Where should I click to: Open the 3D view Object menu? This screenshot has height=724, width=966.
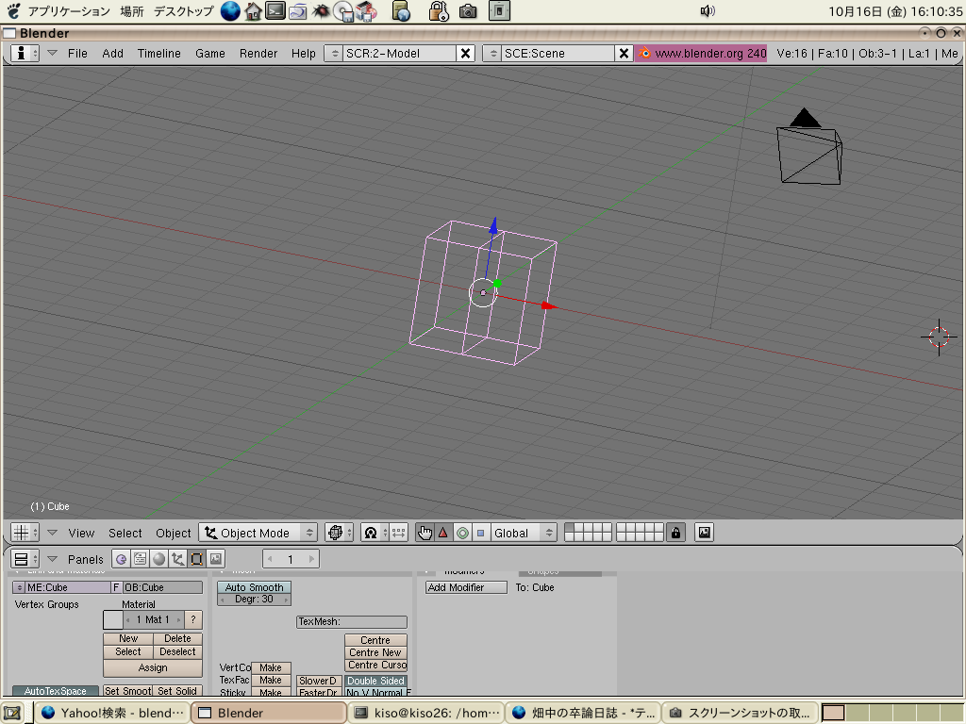coord(174,534)
